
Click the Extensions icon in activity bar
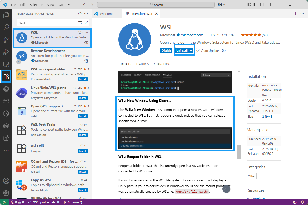[6, 77]
